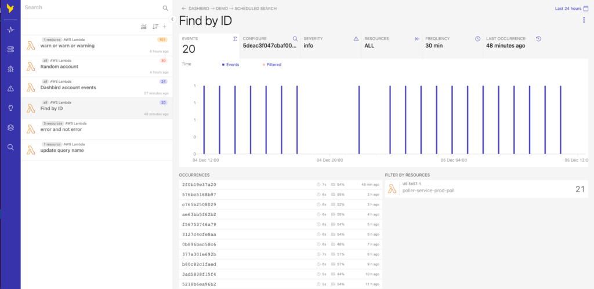This screenshot has width=594, height=289.
Task: Select the Events tab card
Action: click(x=209, y=46)
